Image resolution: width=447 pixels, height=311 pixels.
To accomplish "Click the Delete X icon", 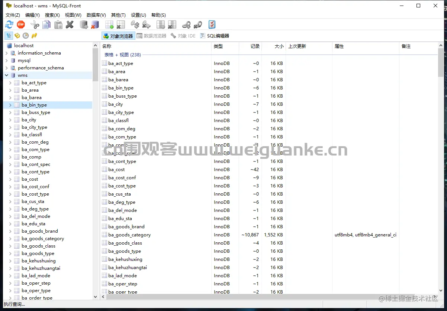I will pos(70,24).
